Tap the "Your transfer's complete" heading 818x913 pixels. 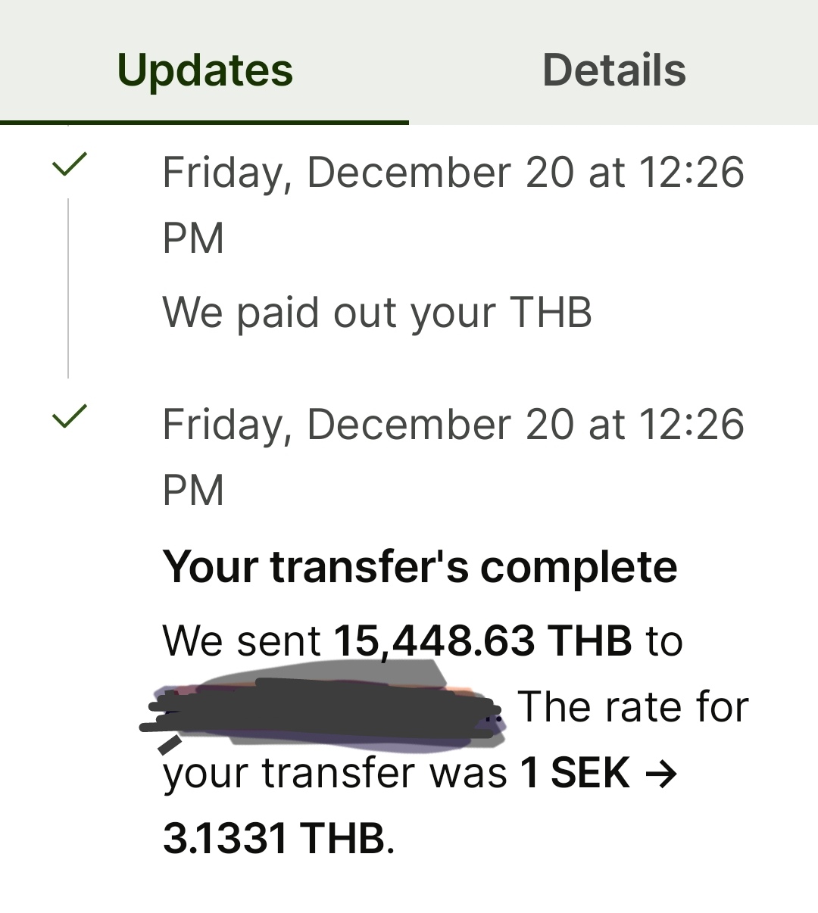(x=420, y=566)
